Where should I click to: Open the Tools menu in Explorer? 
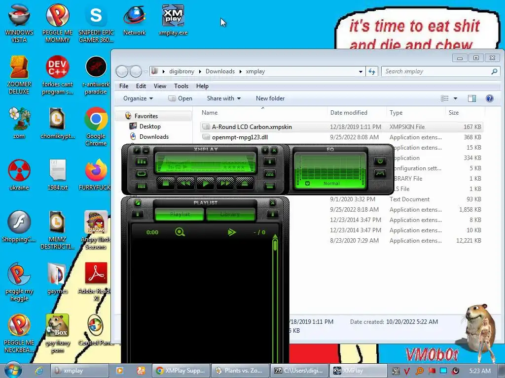[181, 86]
